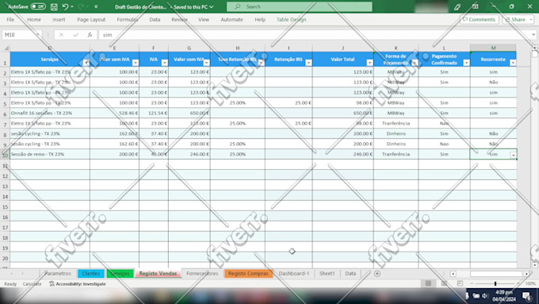Select the Sheet1 tab
Screen dimensions: 539x304
click(327, 273)
